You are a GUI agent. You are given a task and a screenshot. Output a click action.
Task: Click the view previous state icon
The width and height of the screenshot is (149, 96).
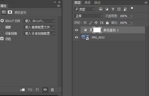click(30, 90)
